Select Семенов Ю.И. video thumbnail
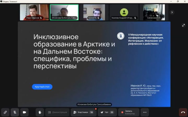The width and height of the screenshot is (188, 117). tap(154, 12)
